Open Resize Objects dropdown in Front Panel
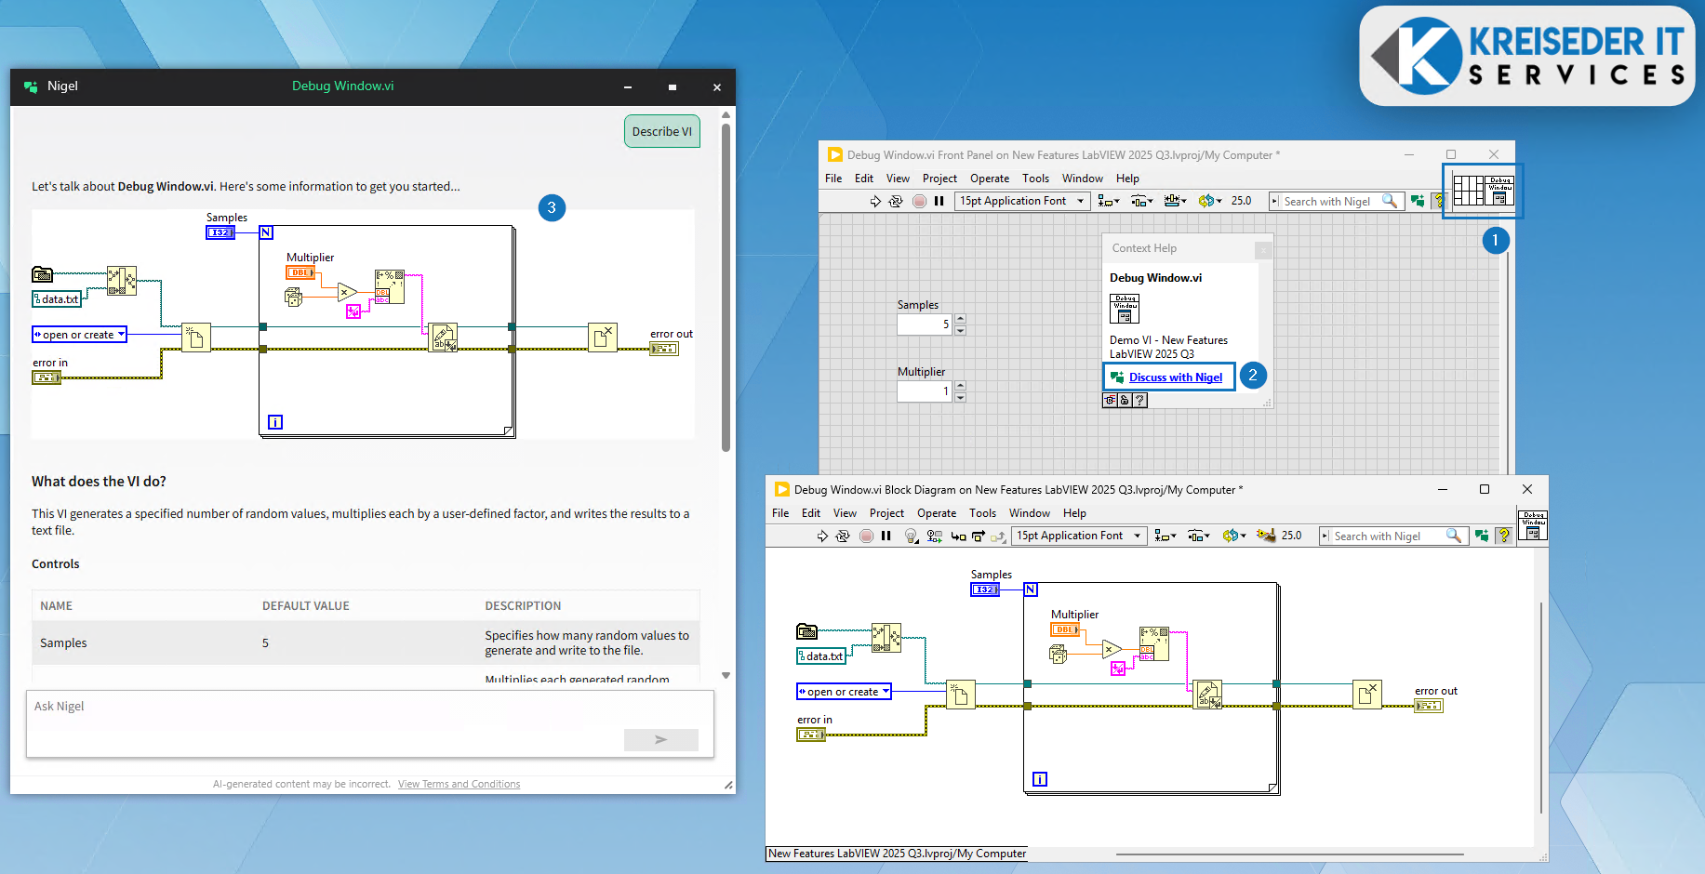Image resolution: width=1705 pixels, height=874 pixels. coord(1175,201)
